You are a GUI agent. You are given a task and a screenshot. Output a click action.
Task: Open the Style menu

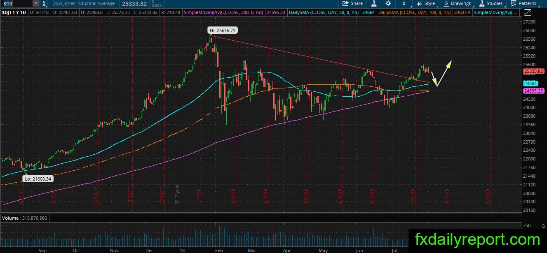[426, 3]
